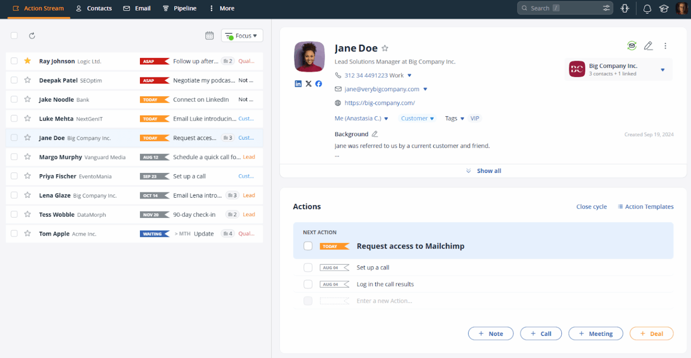691x358 pixels.
Task: Open notifications via the bell icon
Action: (647, 8)
